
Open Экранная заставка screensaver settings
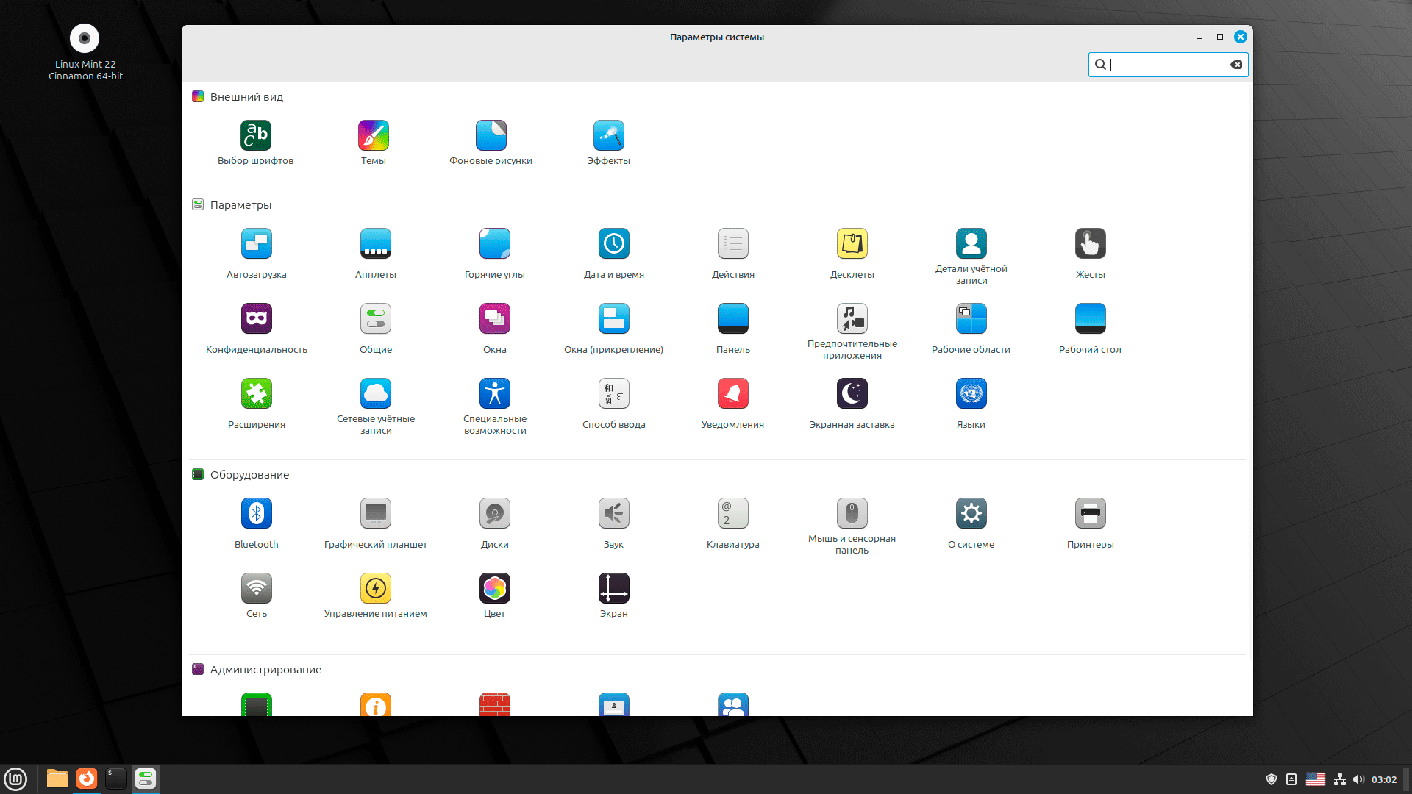852,394
